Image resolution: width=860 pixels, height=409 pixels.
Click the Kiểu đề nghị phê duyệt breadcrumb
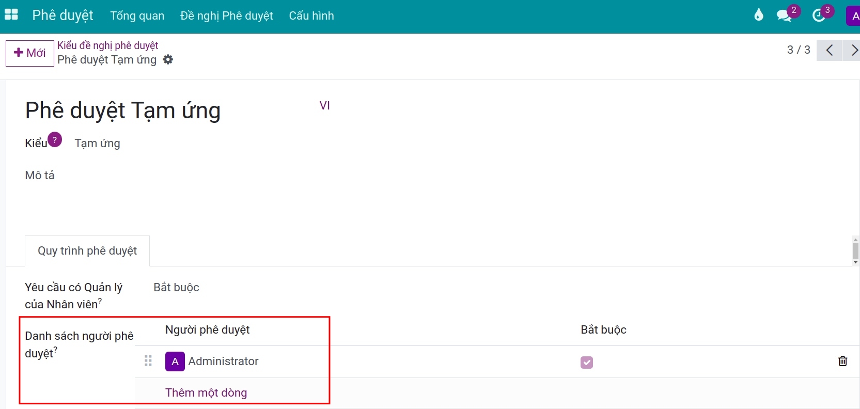108,45
